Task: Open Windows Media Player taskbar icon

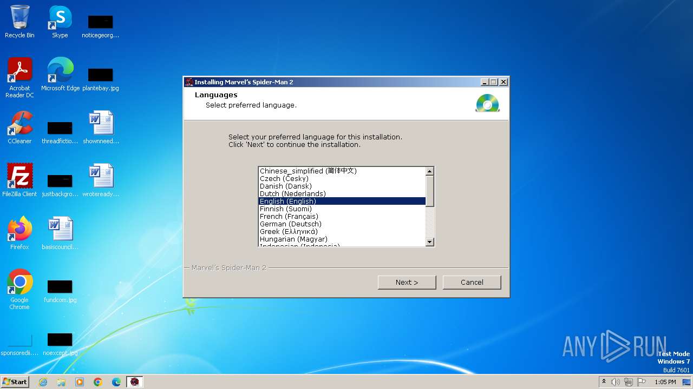Action: click(x=80, y=382)
